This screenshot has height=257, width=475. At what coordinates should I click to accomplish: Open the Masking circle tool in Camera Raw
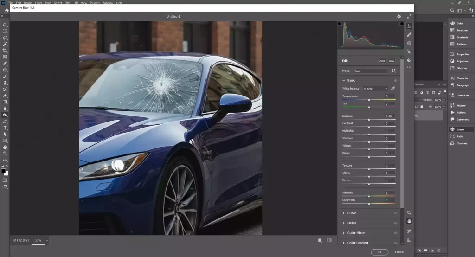[x=409, y=43]
